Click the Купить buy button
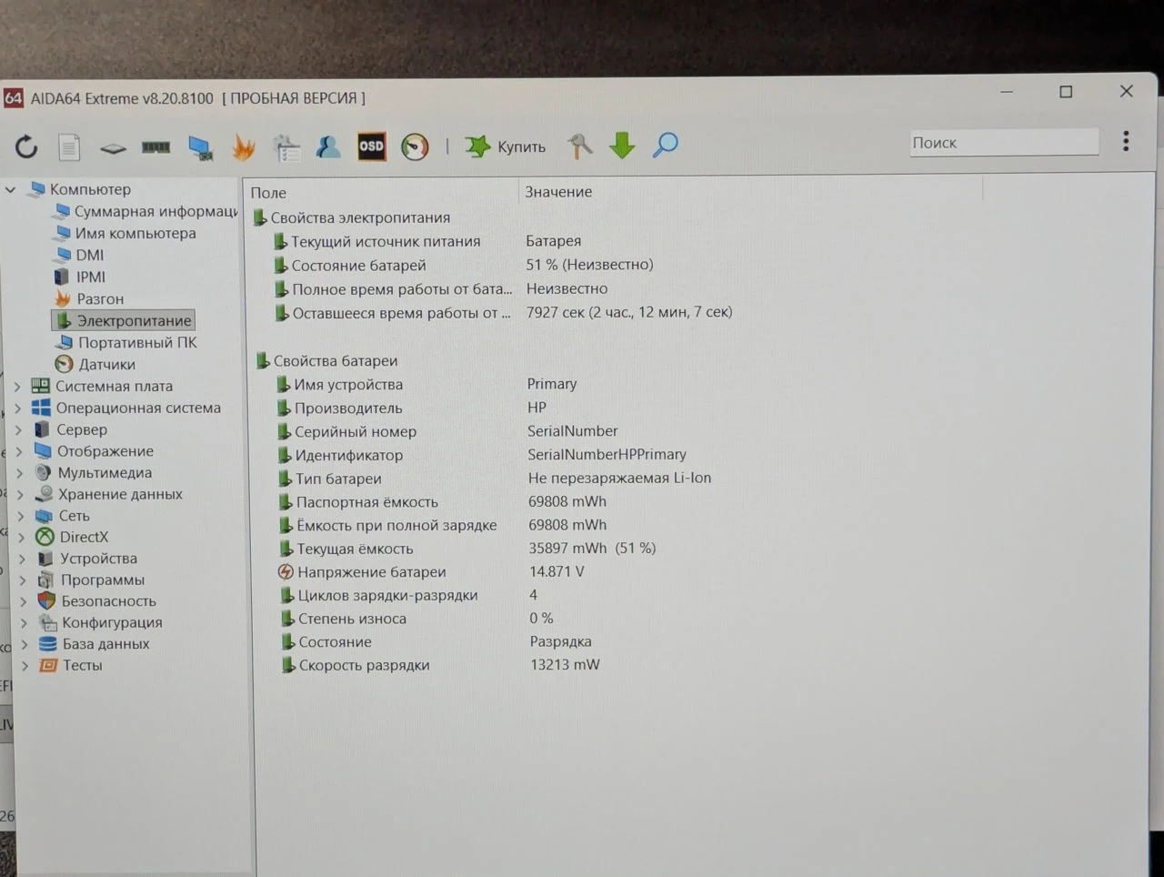The width and height of the screenshot is (1164, 877). 506,146
